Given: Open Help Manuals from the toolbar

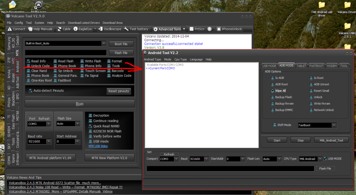Looking at the screenshot, I should click(x=40, y=29).
